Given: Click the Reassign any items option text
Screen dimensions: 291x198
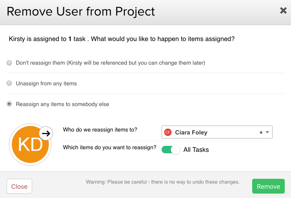Looking at the screenshot, I should click(x=62, y=104).
